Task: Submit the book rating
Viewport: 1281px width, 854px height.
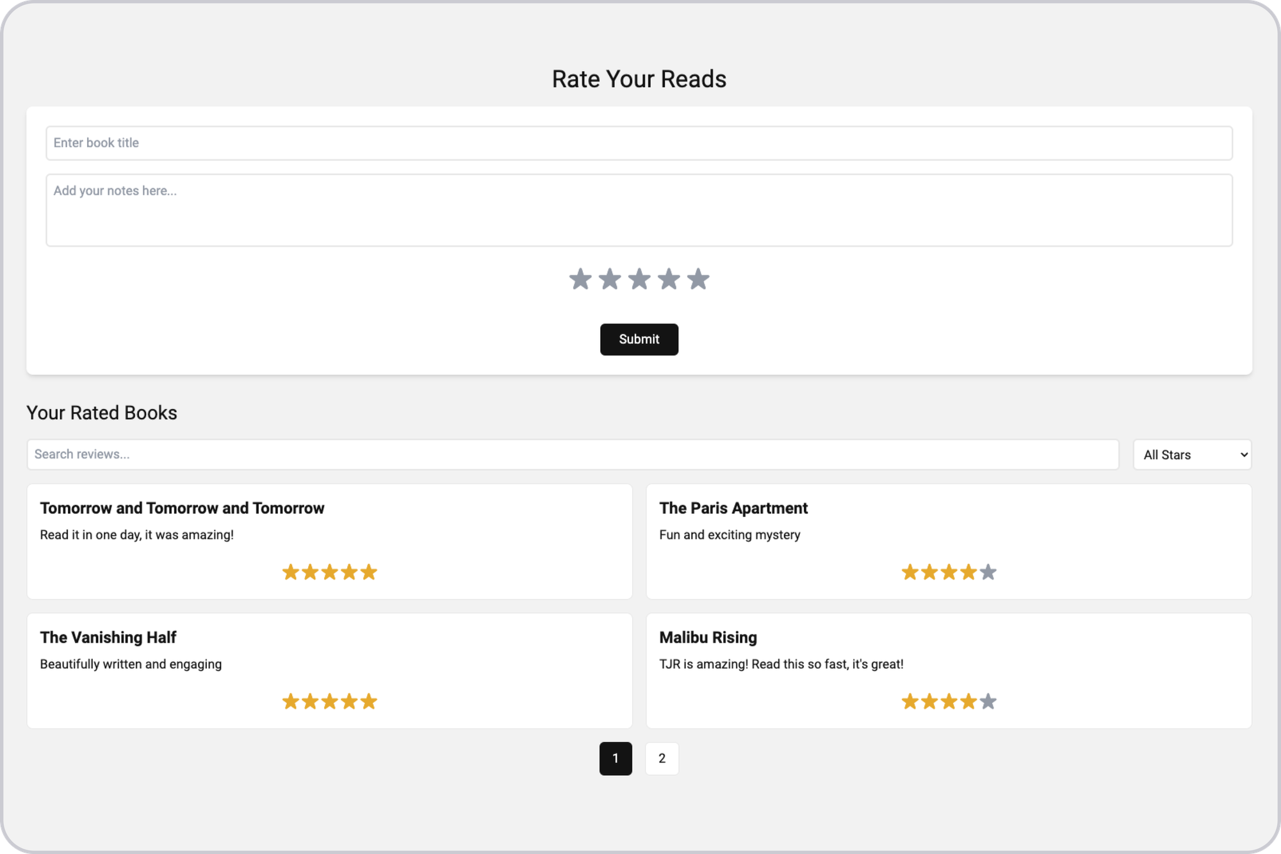Action: [639, 340]
